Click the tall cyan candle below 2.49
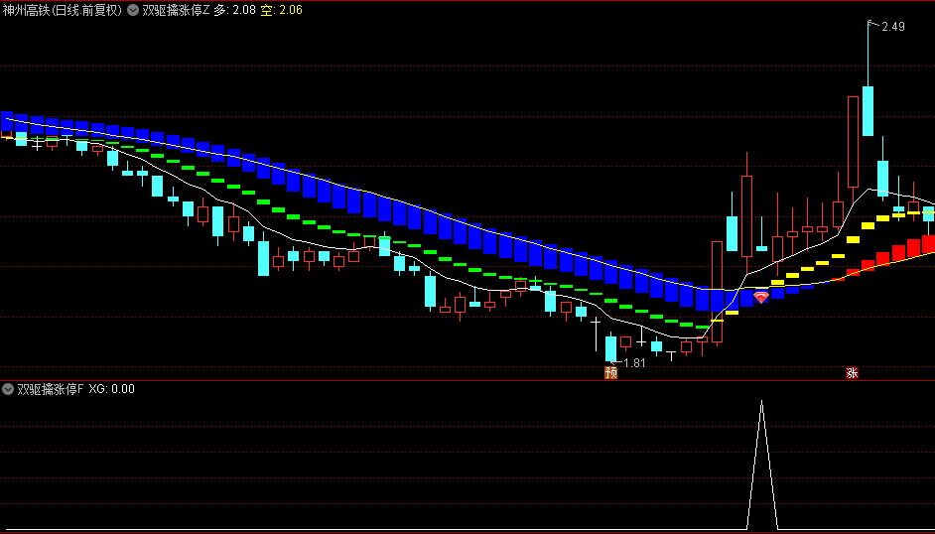This screenshot has width=935, height=534. point(868,111)
